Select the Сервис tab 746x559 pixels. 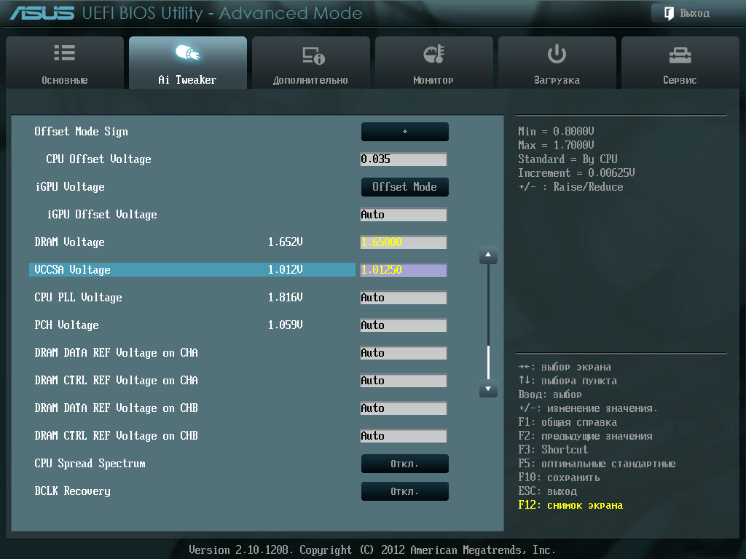coord(680,63)
